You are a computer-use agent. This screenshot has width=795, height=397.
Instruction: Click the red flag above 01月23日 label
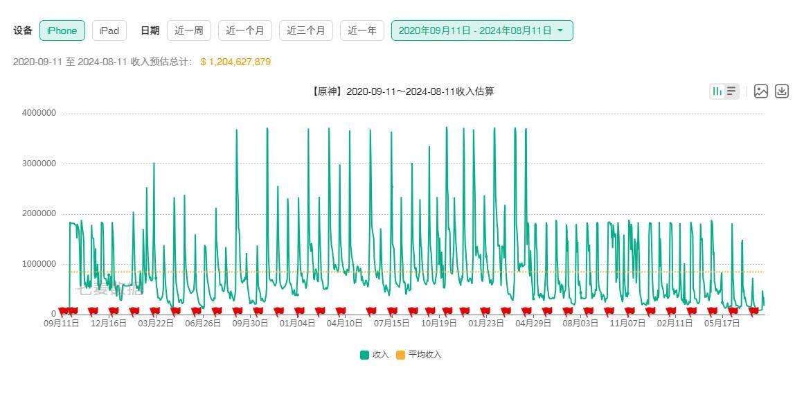[485, 311]
